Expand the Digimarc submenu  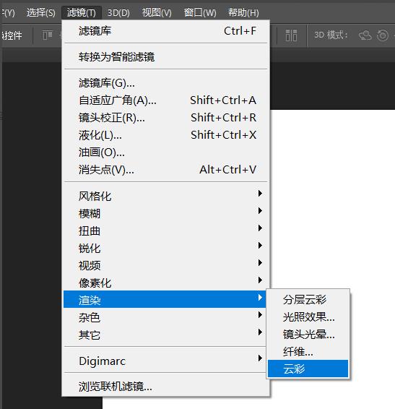pos(165,361)
